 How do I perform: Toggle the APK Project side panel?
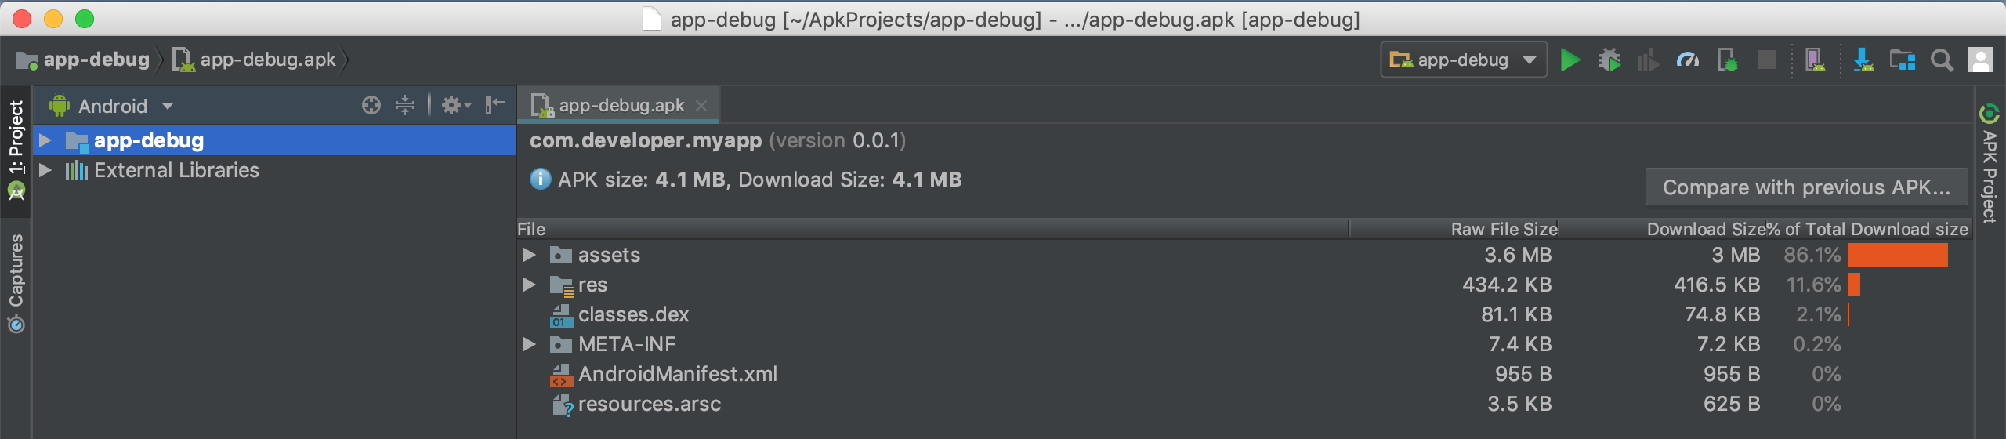pos(1990,165)
